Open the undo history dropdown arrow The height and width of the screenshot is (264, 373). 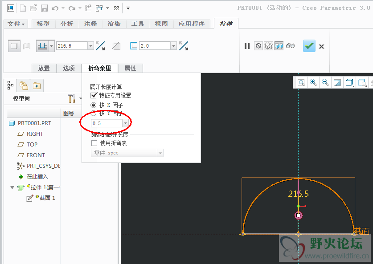coord(63,8)
